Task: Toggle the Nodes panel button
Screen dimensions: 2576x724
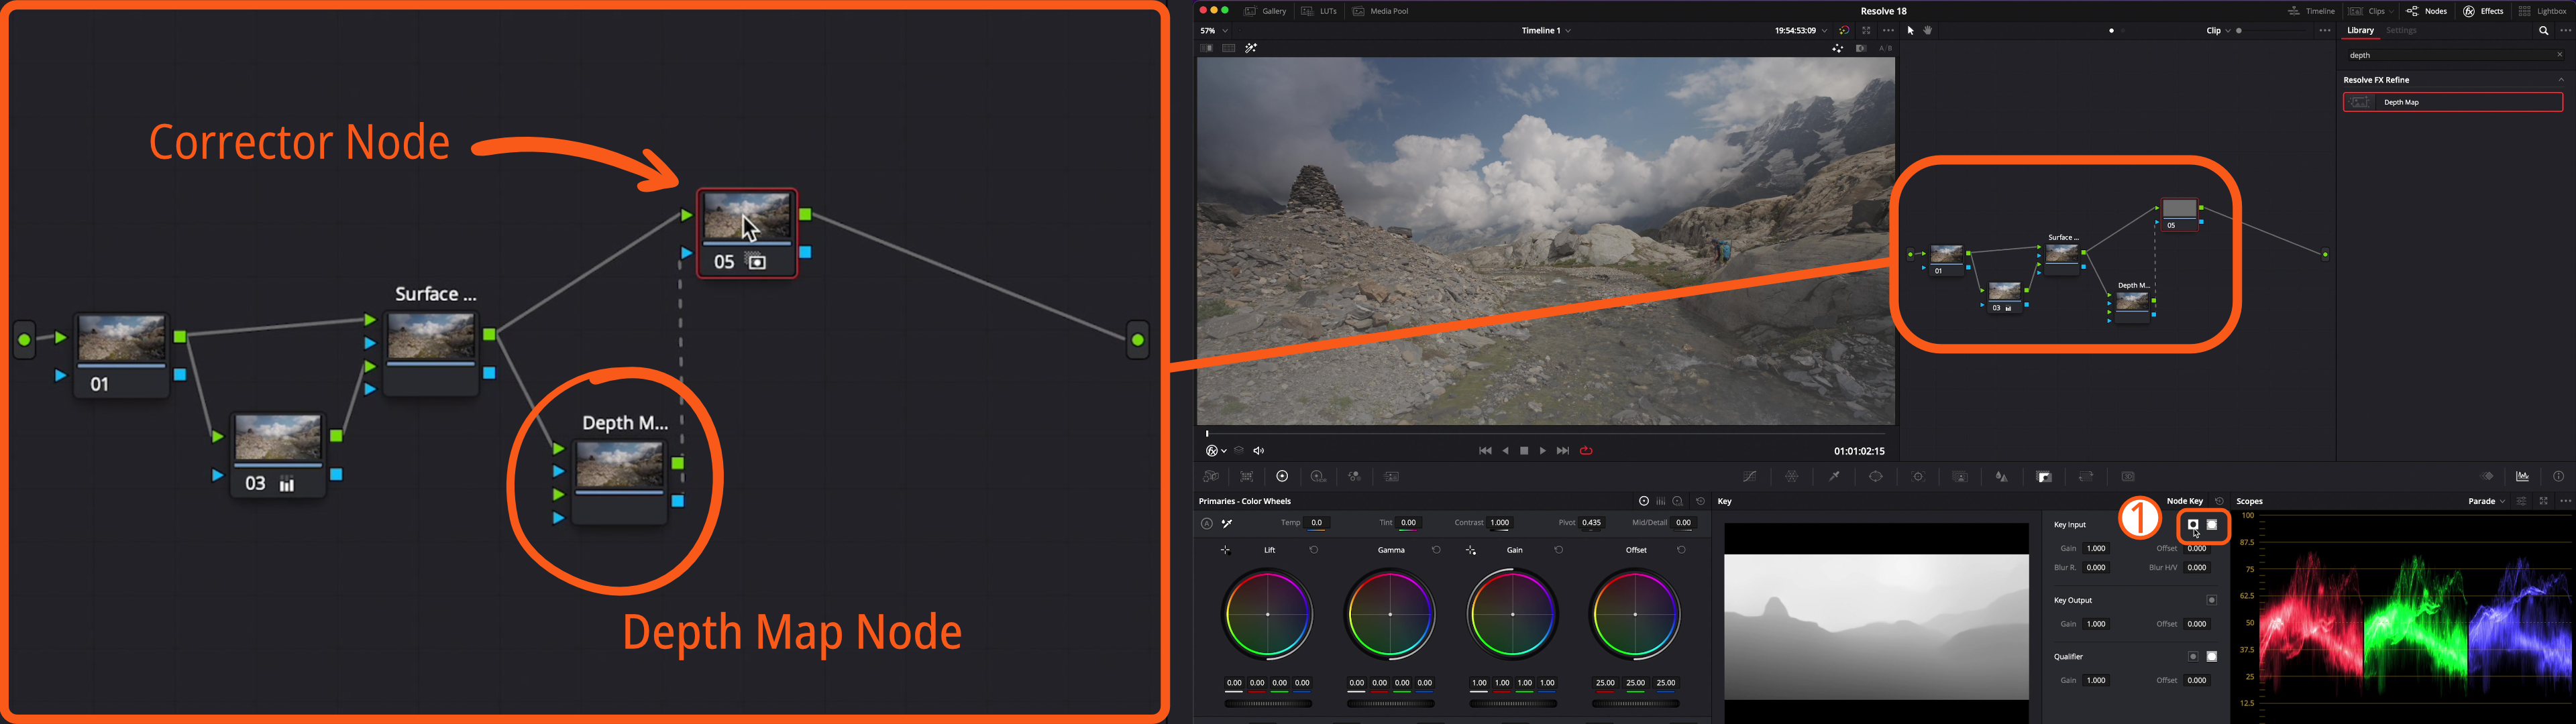Action: tap(2426, 11)
